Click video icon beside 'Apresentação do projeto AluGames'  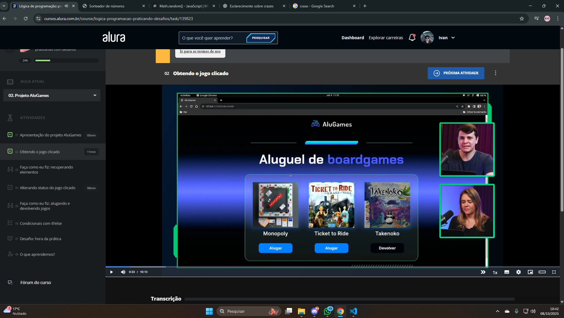coord(10,135)
